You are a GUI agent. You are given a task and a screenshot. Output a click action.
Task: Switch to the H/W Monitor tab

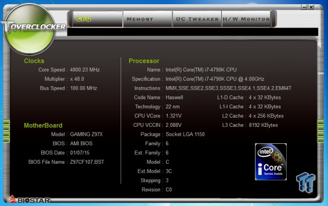pyautogui.click(x=246, y=19)
